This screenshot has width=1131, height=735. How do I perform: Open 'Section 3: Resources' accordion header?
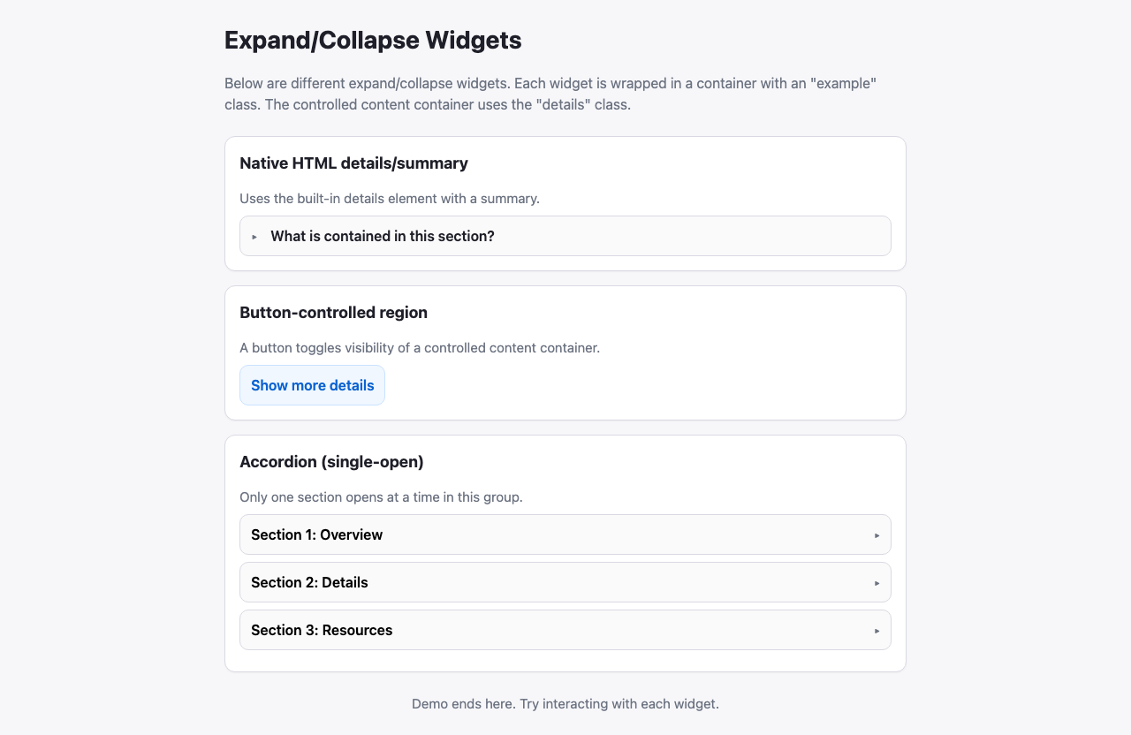322,630
